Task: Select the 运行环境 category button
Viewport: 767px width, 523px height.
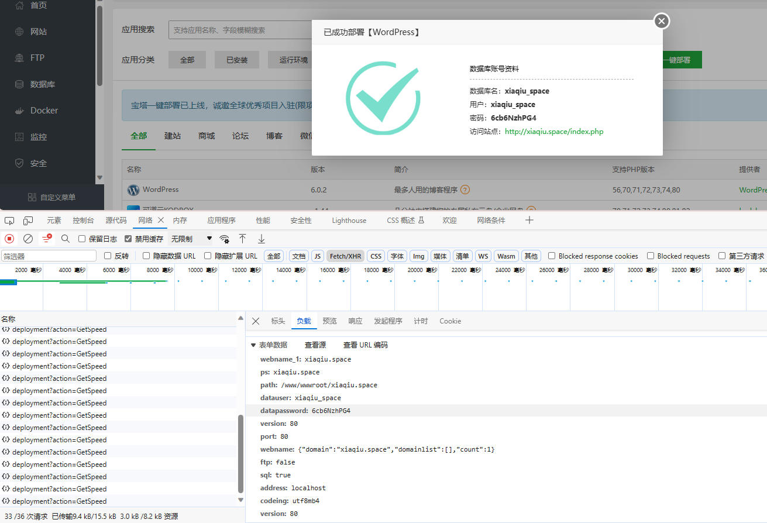Action: [x=290, y=60]
